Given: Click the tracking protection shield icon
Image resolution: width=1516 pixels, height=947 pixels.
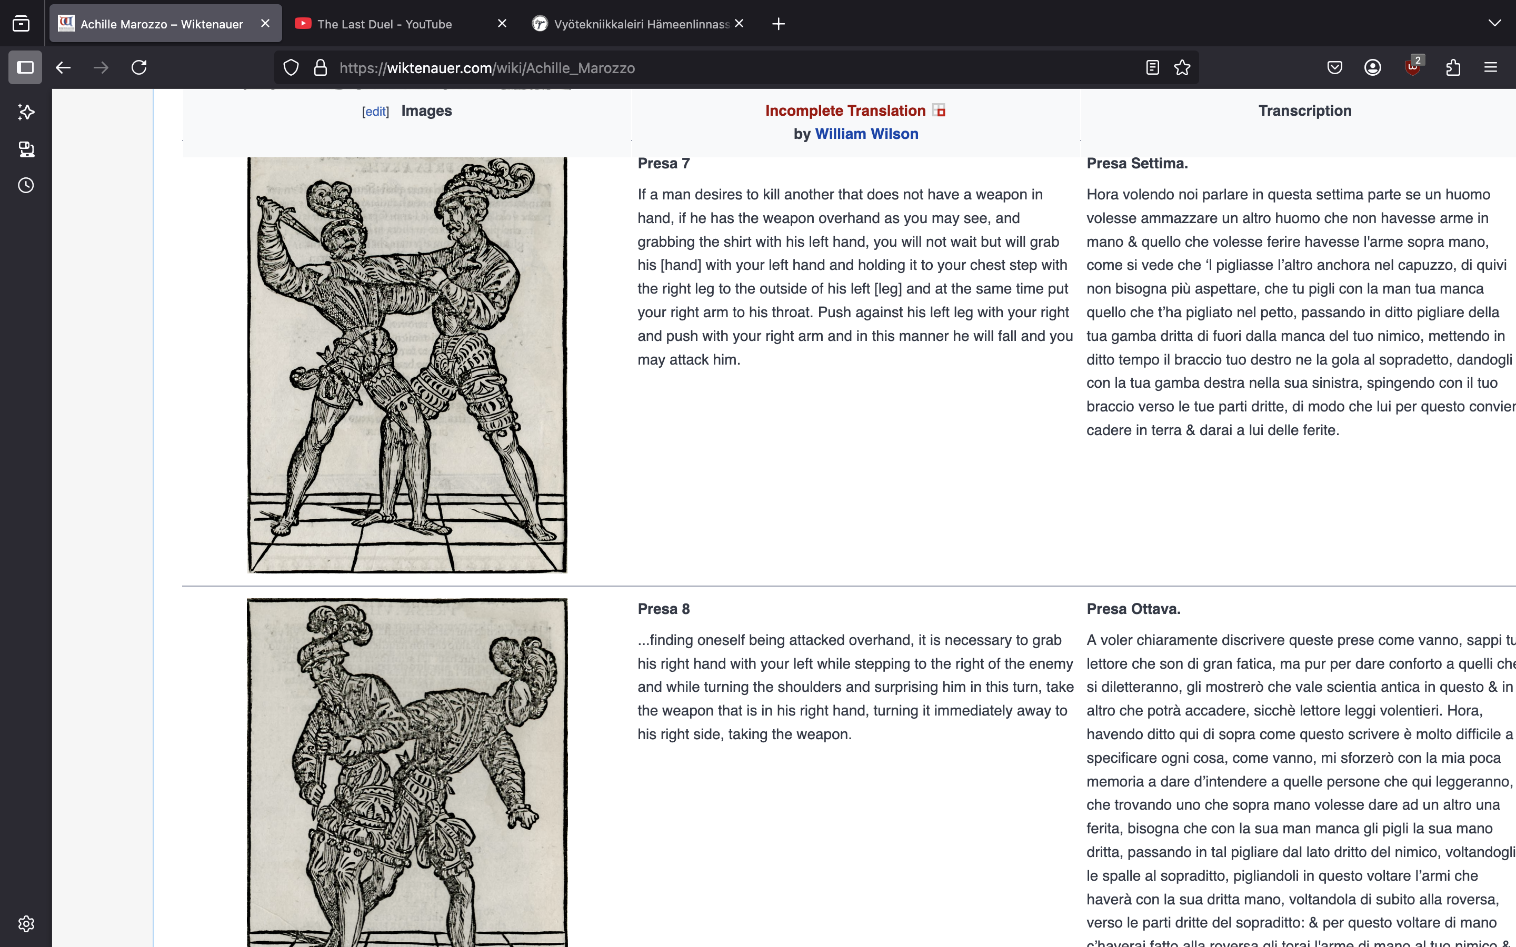Looking at the screenshot, I should click(291, 68).
